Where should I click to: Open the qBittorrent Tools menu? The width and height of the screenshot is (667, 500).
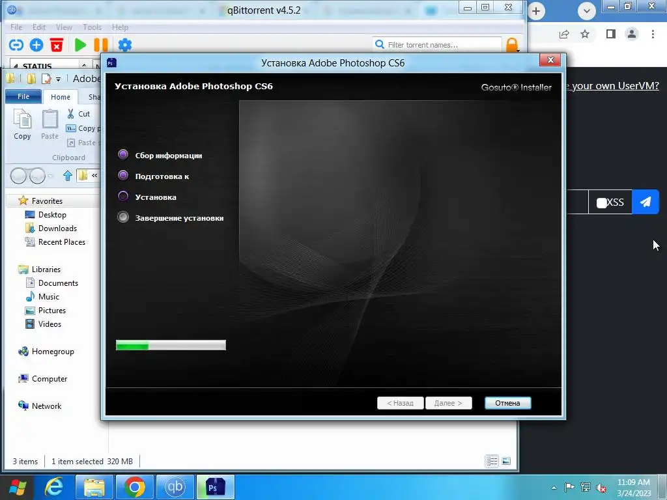pos(92,27)
